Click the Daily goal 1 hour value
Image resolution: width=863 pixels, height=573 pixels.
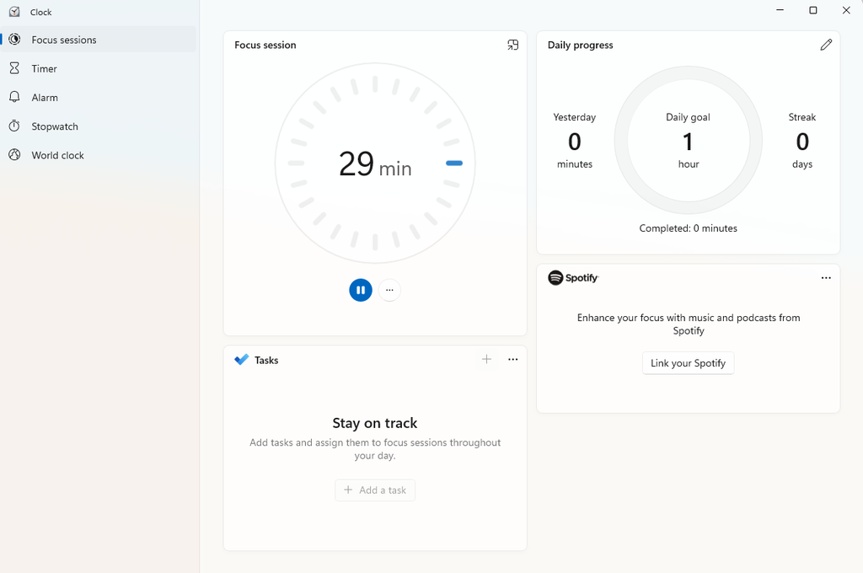pyautogui.click(x=688, y=141)
